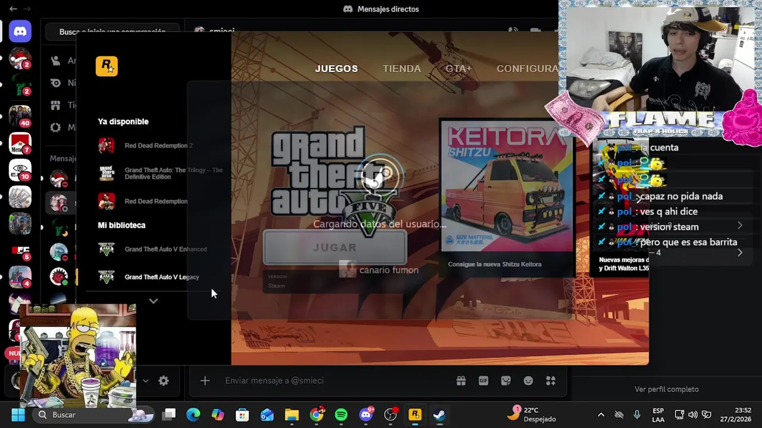Open the group photo server with 40 badge
Screen dimensions: 762x428
pyautogui.click(x=20, y=116)
